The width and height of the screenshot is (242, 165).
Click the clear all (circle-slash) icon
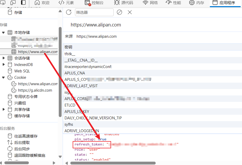coord(119,12)
